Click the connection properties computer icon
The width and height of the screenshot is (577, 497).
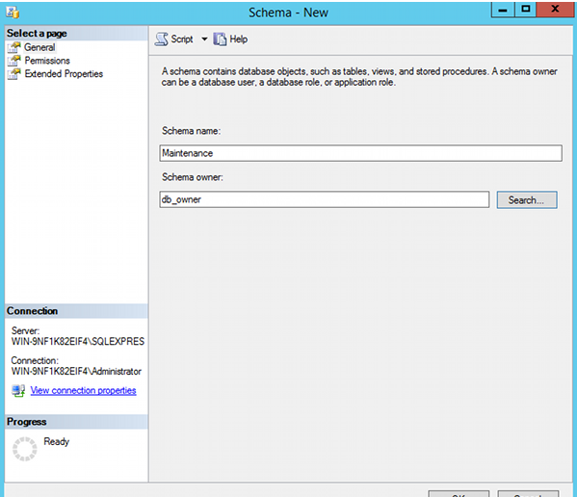point(18,391)
